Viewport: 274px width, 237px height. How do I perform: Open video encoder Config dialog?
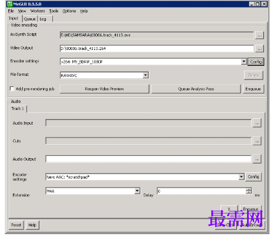pyautogui.click(x=256, y=62)
